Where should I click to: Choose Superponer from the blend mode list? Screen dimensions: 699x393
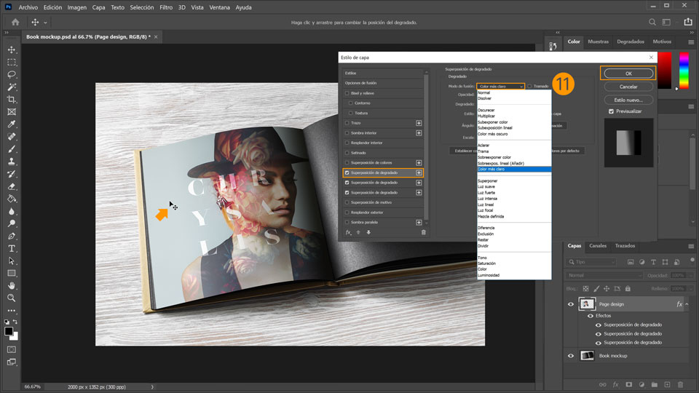point(487,181)
